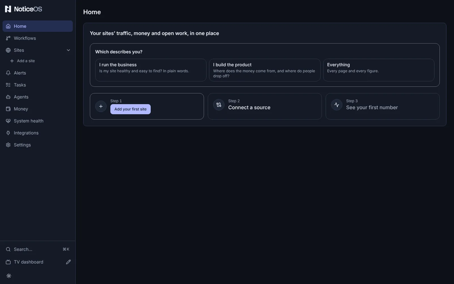Click the Settings gear icon
This screenshot has height=284, width=454.
coord(8,145)
